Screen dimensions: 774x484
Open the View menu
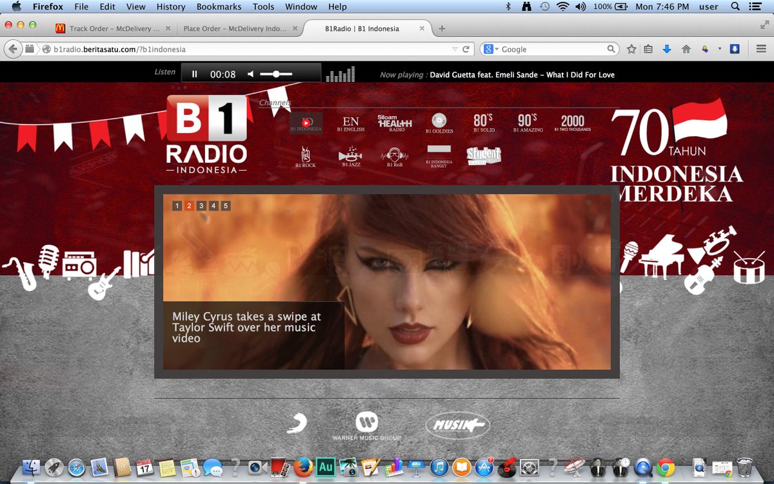(135, 6)
